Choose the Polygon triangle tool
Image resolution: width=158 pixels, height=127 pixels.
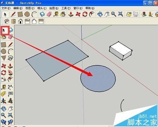pos(3,58)
